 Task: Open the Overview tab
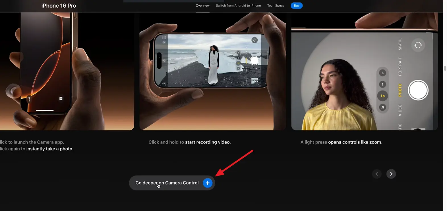pos(202,6)
